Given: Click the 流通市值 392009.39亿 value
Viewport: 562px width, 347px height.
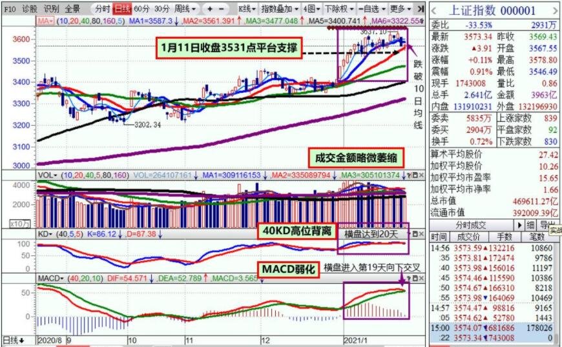Looking at the screenshot, I should [x=535, y=213].
